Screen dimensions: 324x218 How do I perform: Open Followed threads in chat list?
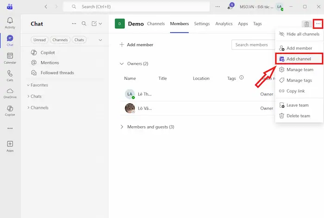tap(57, 73)
